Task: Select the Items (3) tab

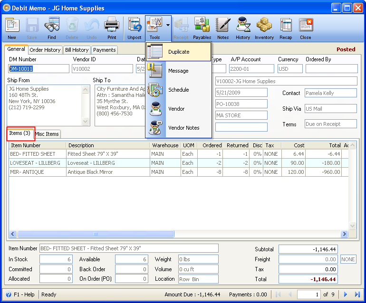Action: (x=20, y=133)
